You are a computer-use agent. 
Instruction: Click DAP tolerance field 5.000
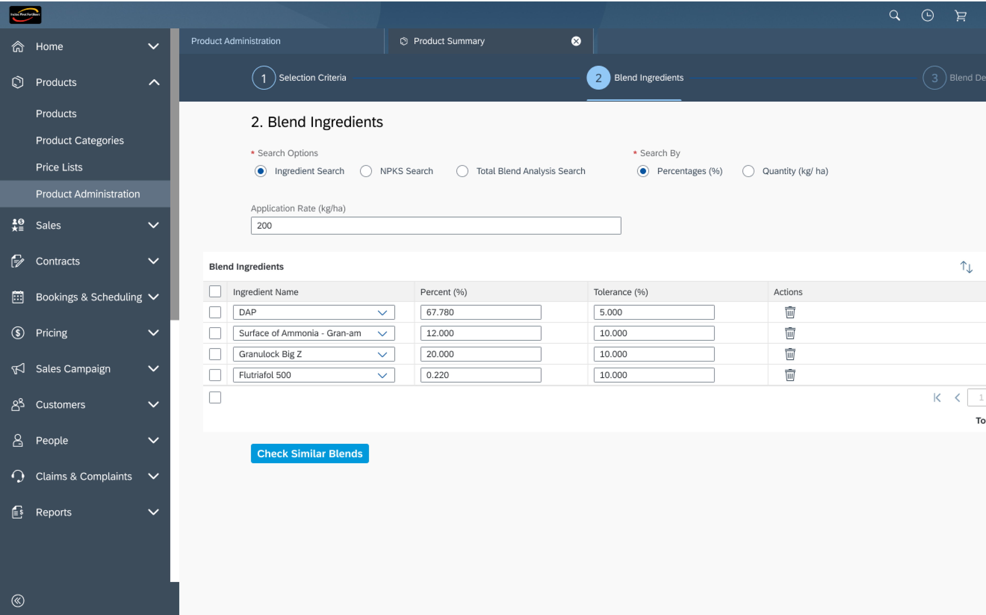coord(653,312)
